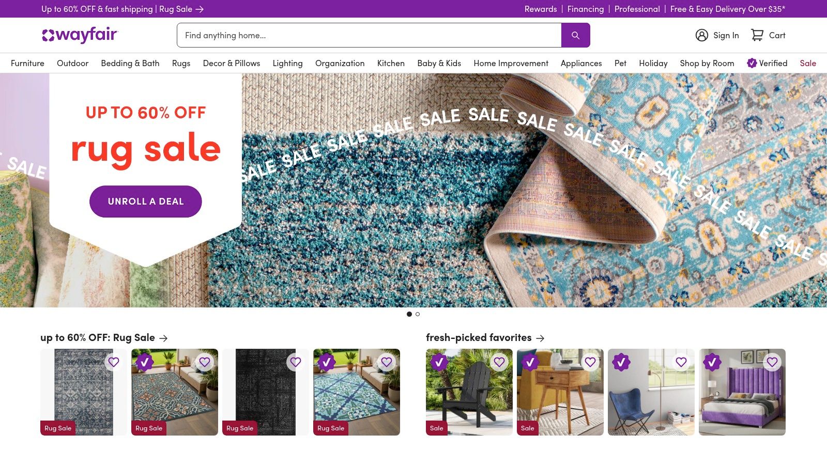Click the arrow beside up to 60% OFF: Rug Sale

point(164,338)
